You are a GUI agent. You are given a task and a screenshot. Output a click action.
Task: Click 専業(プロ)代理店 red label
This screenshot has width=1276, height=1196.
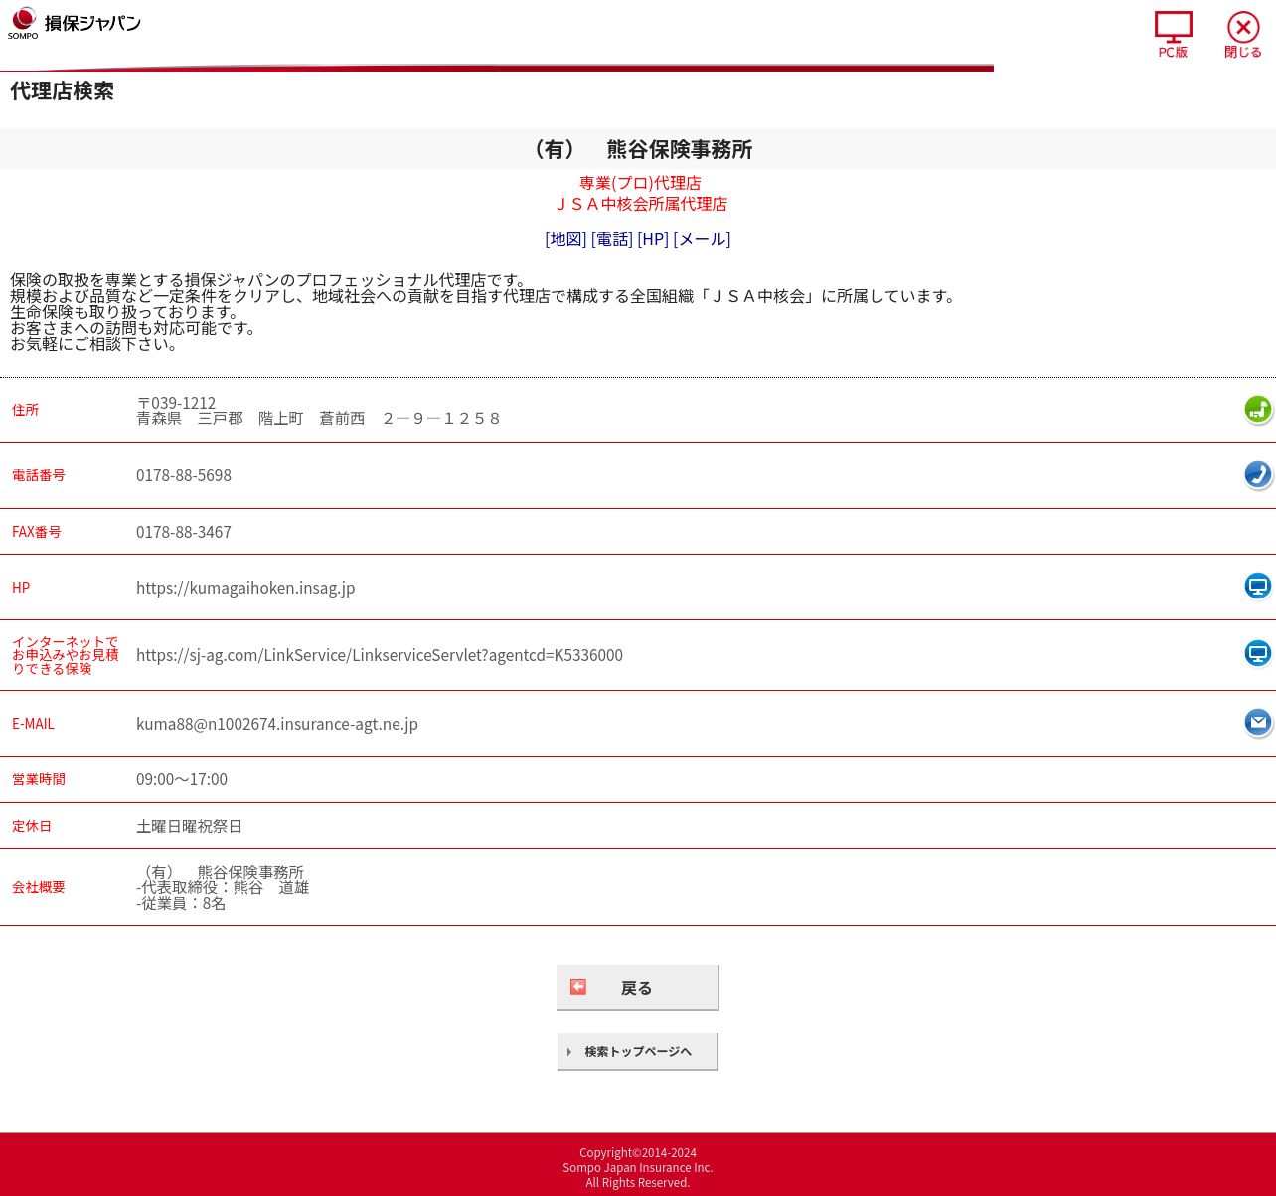[x=640, y=183]
